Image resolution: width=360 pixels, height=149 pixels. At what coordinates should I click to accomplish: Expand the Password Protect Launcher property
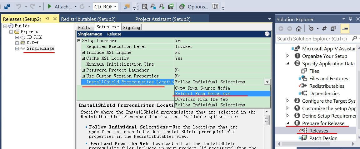pyautogui.click(x=83, y=70)
